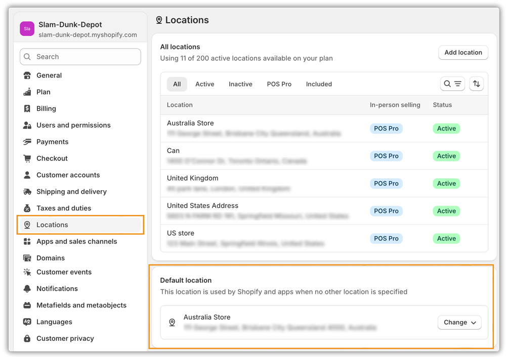
Task: Click the sort locations arrows button
Action: point(476,84)
